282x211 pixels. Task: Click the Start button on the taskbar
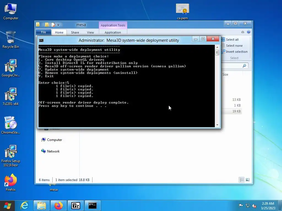click(x=7, y=206)
